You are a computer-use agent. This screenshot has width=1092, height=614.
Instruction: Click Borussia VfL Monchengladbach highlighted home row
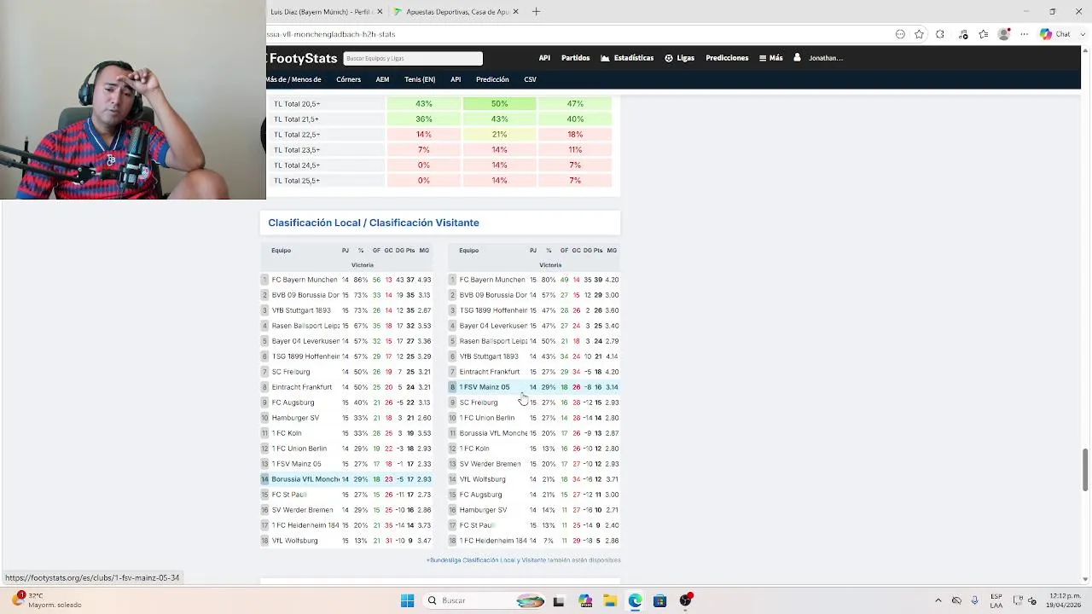tap(346, 479)
